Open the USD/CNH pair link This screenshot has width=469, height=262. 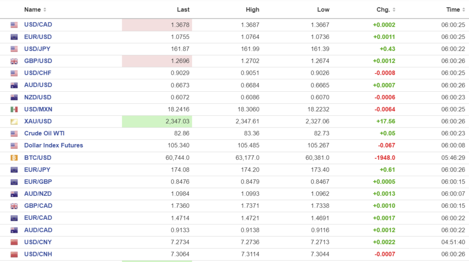pos(38,254)
